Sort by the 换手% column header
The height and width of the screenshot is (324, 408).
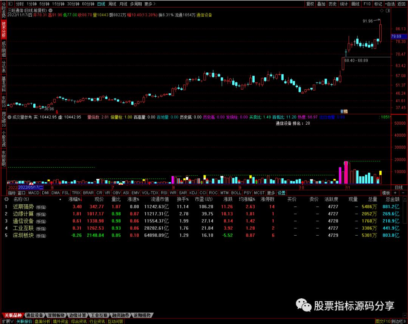(183, 199)
